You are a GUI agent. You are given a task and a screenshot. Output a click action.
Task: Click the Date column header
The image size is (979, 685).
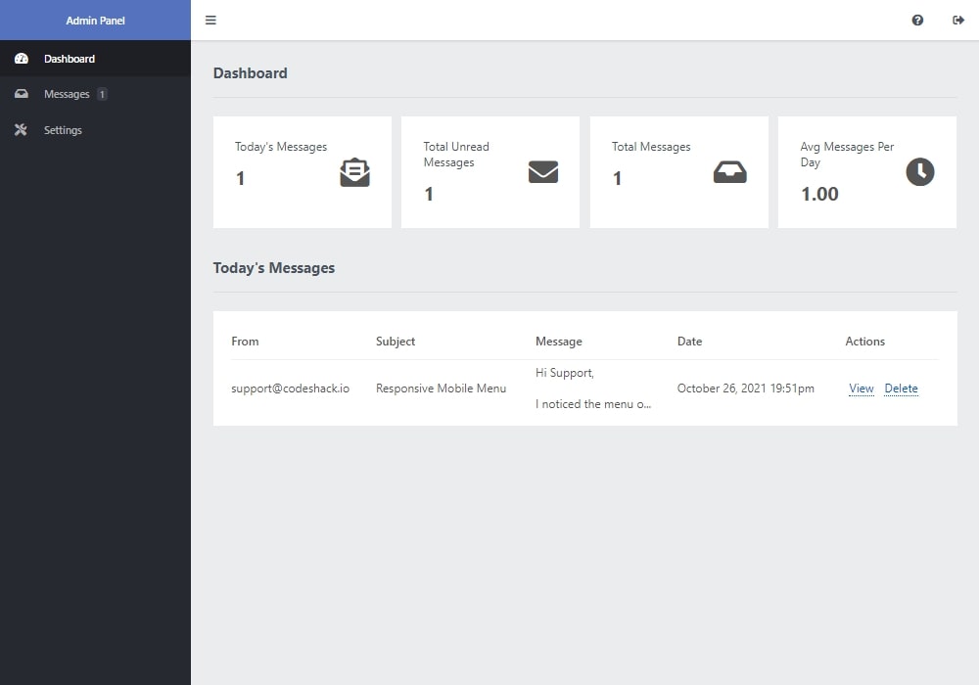[689, 342]
